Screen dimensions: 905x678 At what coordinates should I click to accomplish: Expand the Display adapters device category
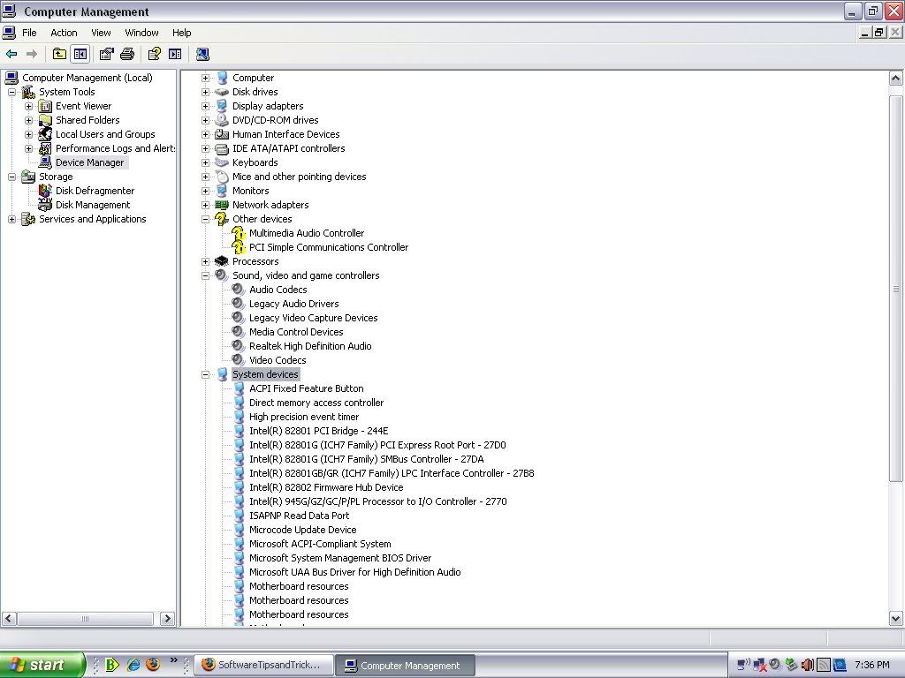coord(205,106)
